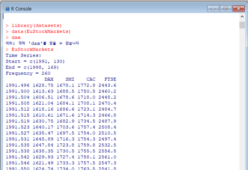
Task: Click the row label 1991.519
Action: coord(18,121)
